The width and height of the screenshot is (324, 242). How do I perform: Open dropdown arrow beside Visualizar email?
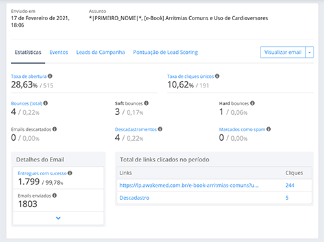310,52
